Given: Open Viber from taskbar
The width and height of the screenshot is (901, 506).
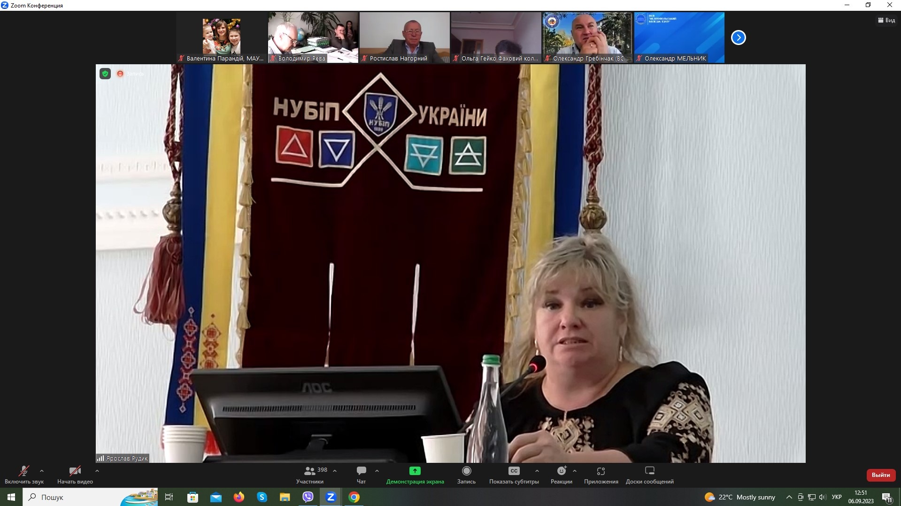Looking at the screenshot, I should (308, 497).
